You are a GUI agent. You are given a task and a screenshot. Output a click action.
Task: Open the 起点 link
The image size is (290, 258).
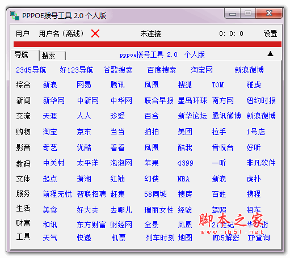50,179
